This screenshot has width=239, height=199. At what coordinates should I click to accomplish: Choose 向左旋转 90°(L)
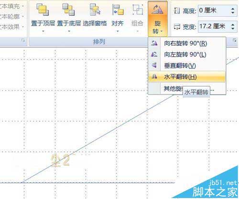pyautogui.click(x=187, y=54)
